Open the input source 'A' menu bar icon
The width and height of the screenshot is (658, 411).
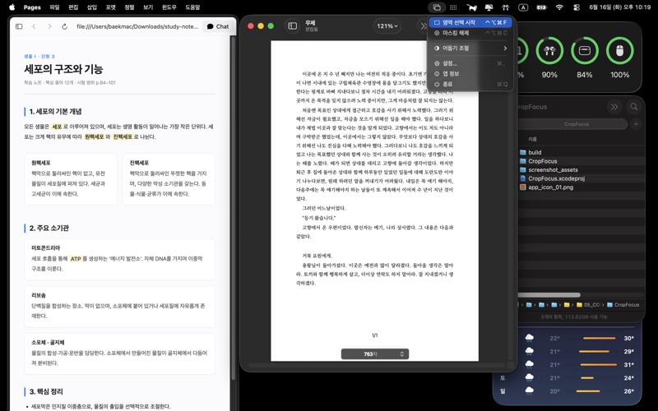pyautogui.click(x=523, y=7)
